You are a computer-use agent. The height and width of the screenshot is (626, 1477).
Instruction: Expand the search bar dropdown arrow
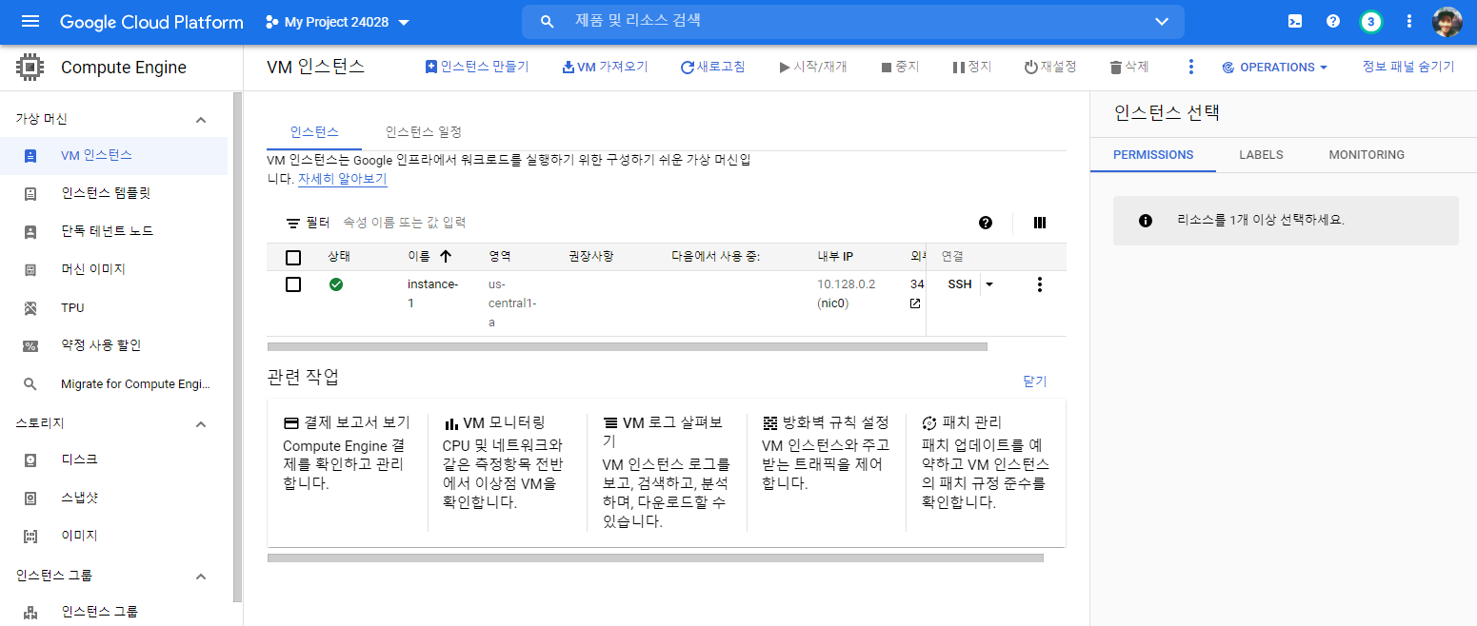[1162, 21]
